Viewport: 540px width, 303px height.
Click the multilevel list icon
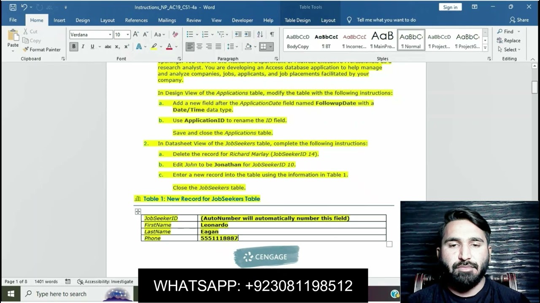coord(220,35)
